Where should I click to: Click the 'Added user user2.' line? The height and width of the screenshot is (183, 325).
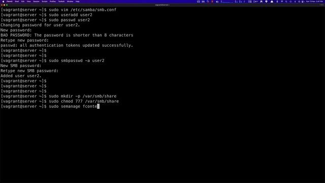pos(21,76)
